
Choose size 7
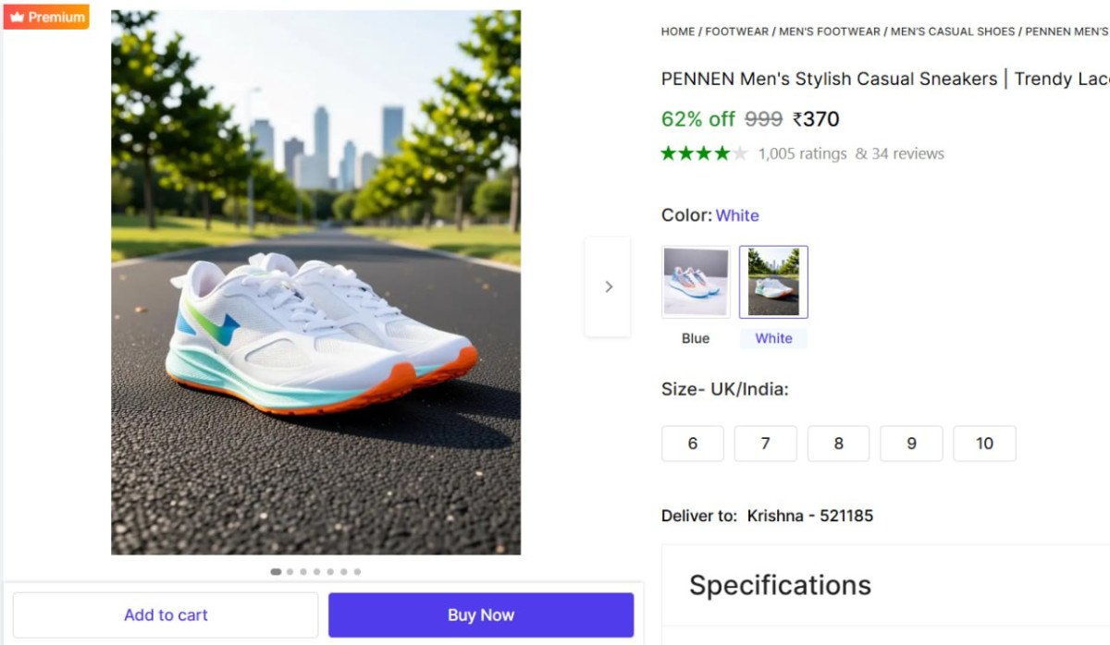coord(765,444)
